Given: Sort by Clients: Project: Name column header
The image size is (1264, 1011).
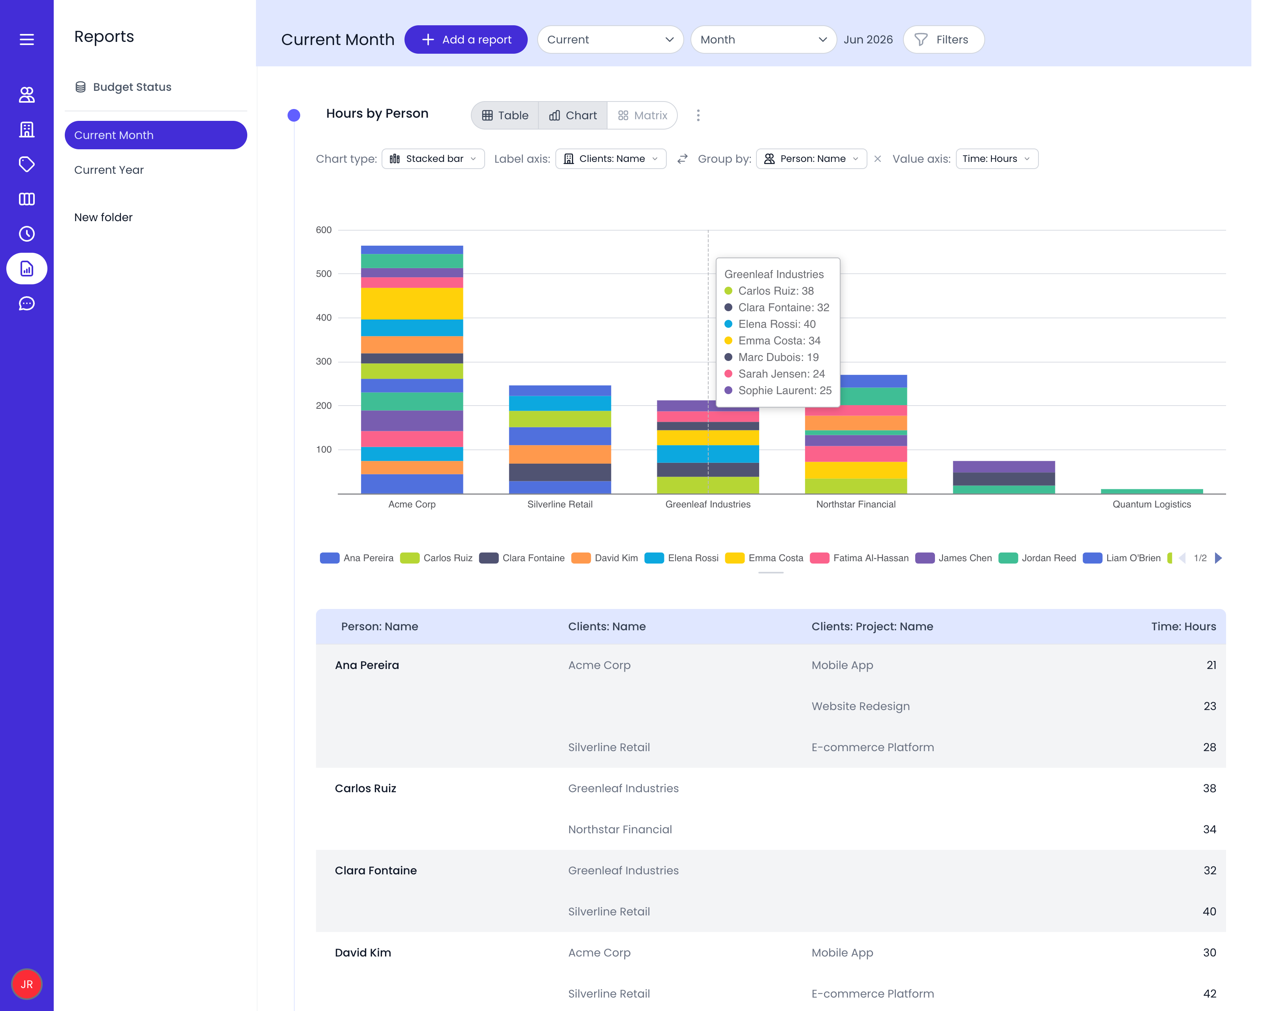Looking at the screenshot, I should tap(872, 626).
